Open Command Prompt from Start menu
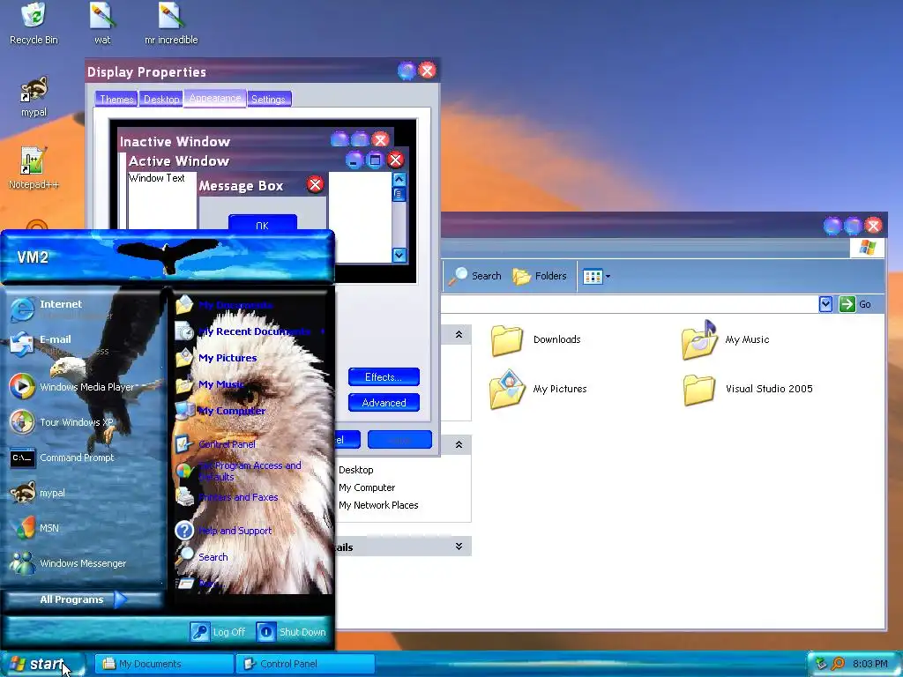Image resolution: width=903 pixels, height=677 pixels. click(x=84, y=458)
